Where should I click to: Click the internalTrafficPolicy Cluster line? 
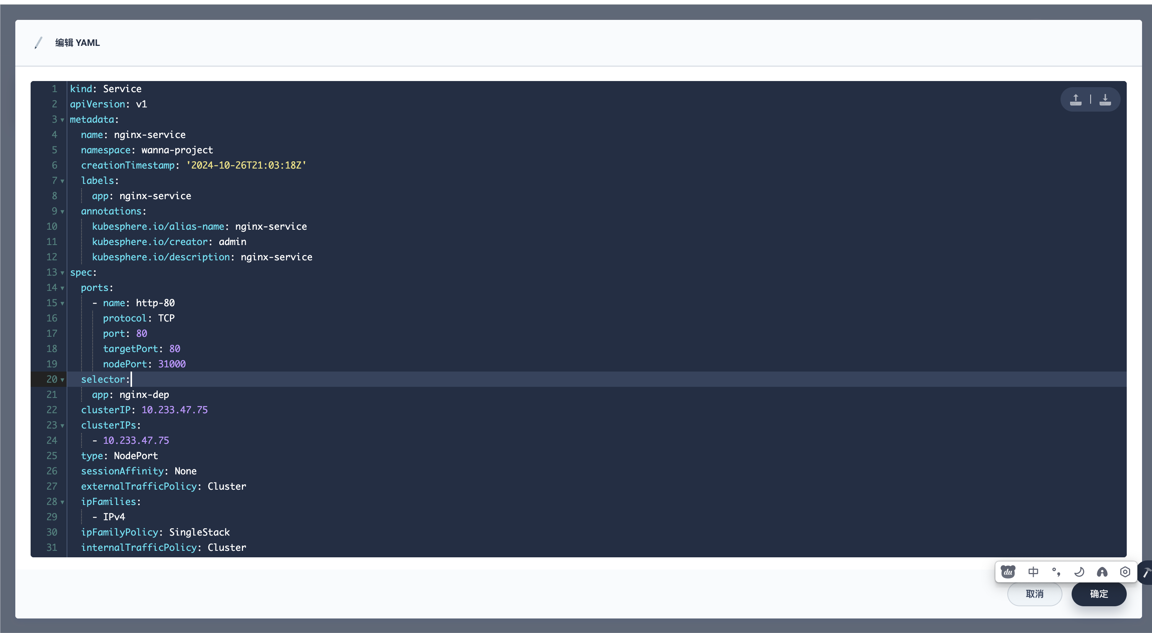(x=164, y=548)
